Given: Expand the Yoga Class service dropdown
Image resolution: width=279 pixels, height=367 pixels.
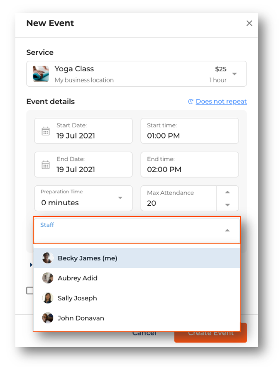Looking at the screenshot, I should coord(235,74).
